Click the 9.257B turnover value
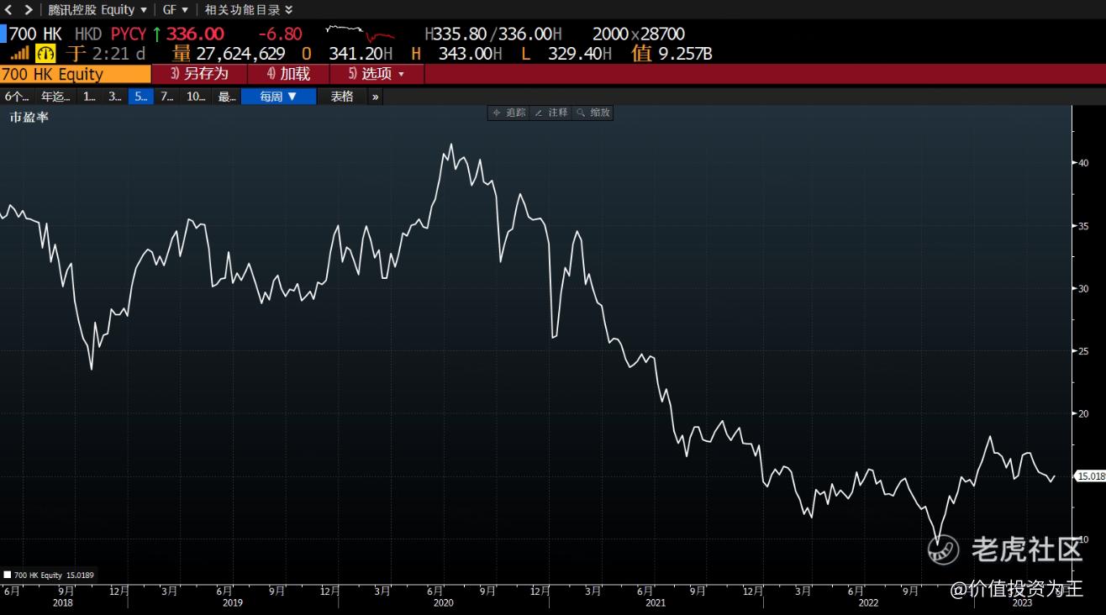The width and height of the screenshot is (1106, 615). [683, 54]
